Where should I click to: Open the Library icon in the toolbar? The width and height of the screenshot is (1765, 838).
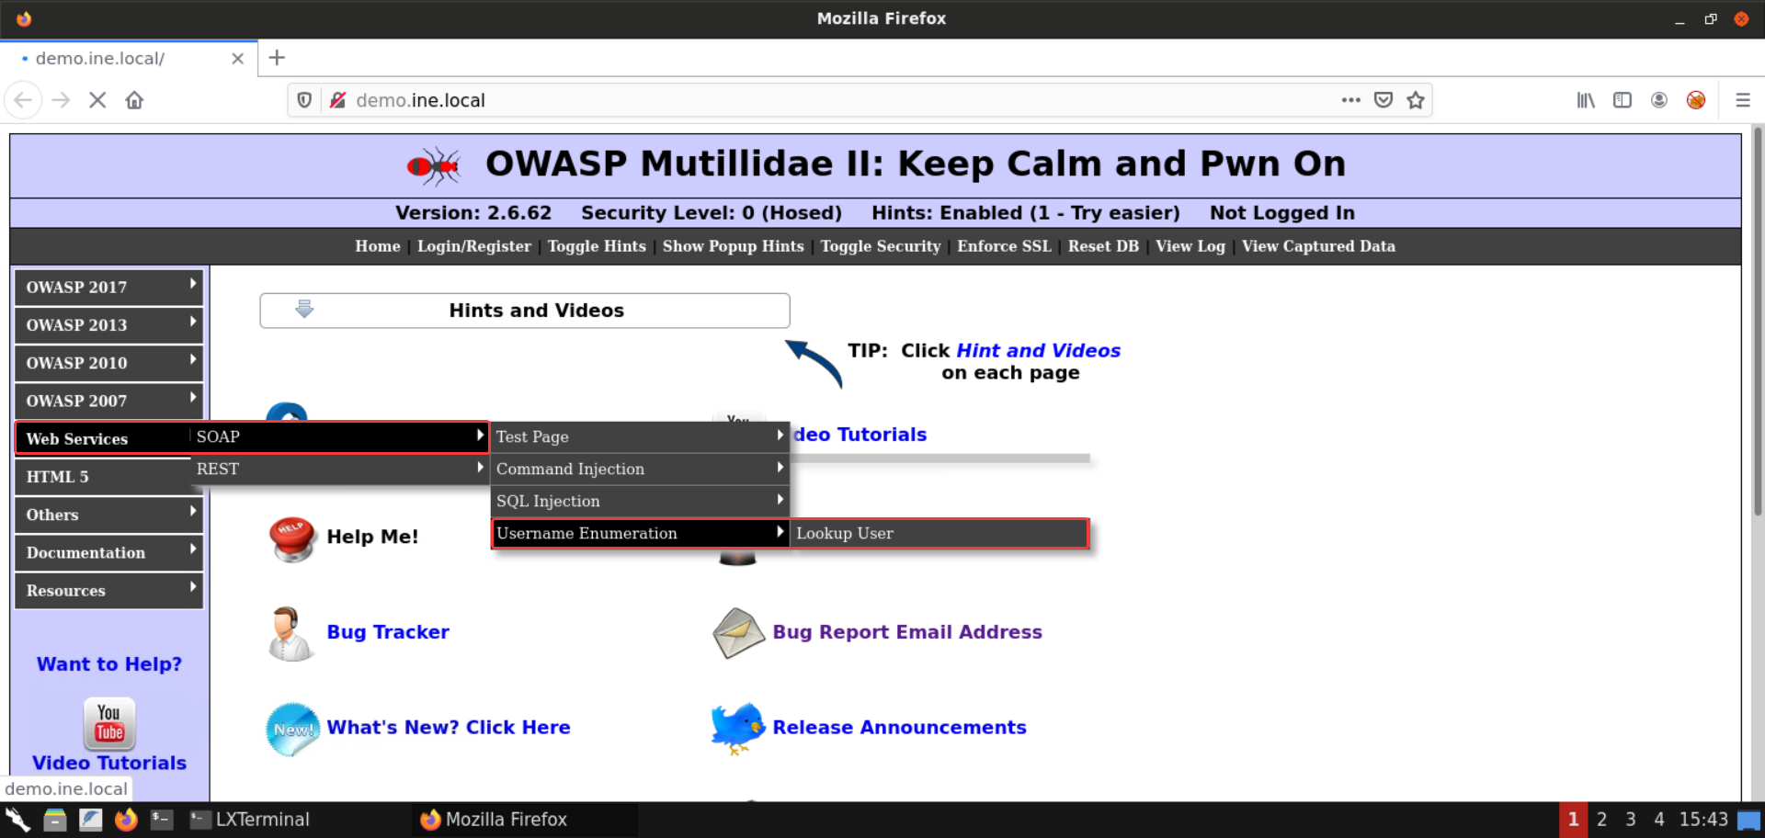(x=1586, y=100)
